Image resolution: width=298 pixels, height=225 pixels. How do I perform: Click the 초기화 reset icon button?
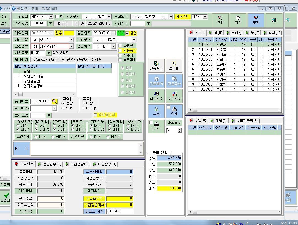click(174, 65)
